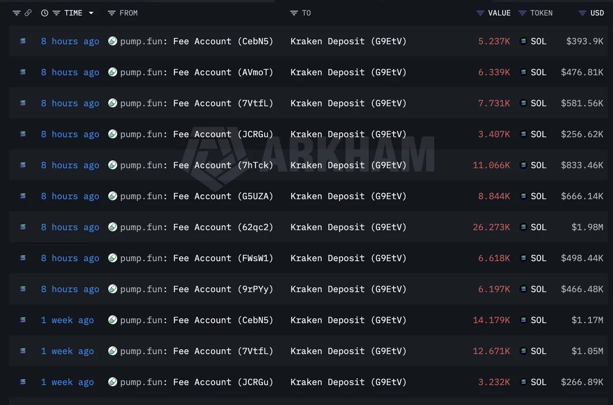Image resolution: width=613 pixels, height=405 pixels.
Task: Click pump.fun logo in the 62qc2 row
Action: [113, 227]
